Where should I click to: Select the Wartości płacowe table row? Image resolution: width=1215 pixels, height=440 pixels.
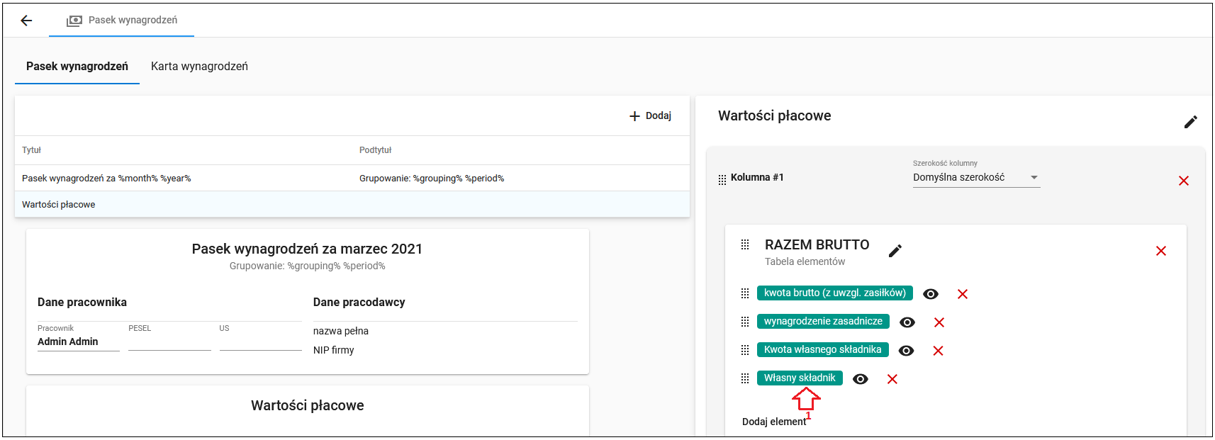[352, 204]
